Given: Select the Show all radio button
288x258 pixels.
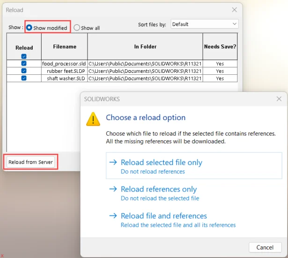Looking at the screenshot, I should click(77, 28).
